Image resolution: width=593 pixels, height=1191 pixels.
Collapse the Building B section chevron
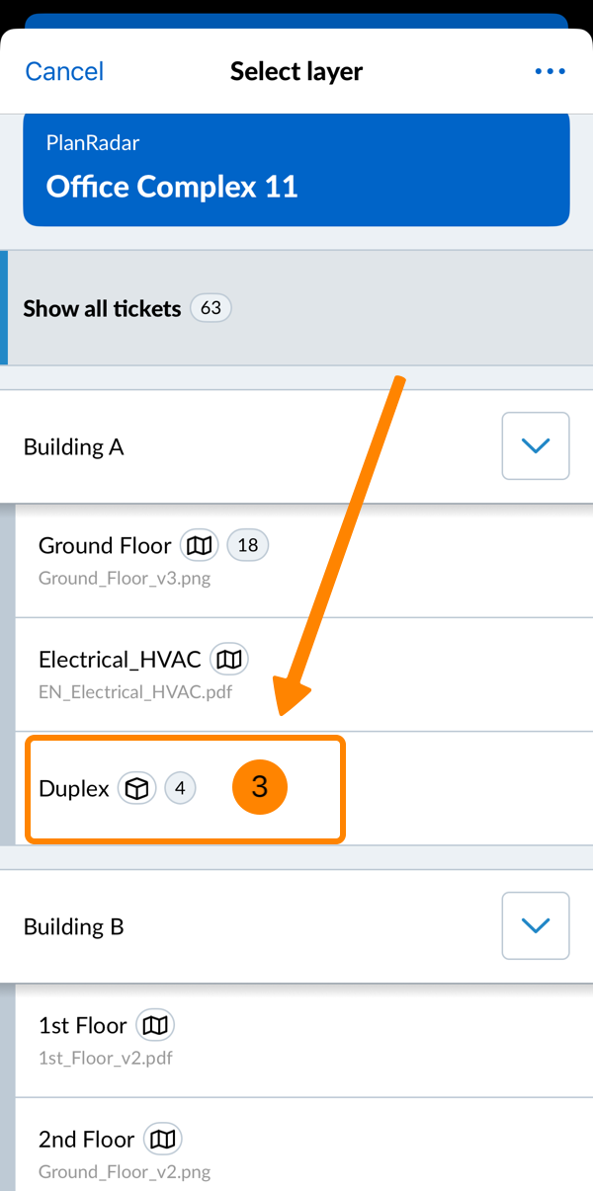[535, 926]
